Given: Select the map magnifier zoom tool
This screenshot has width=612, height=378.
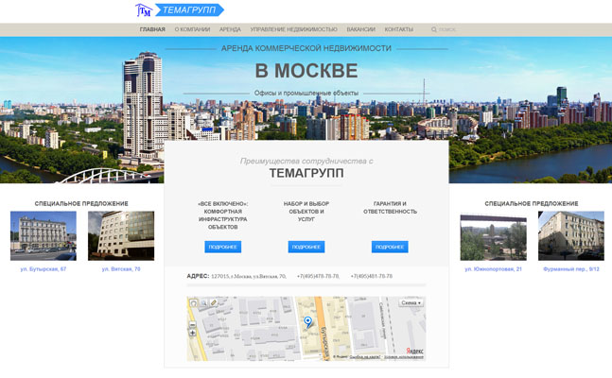Looking at the screenshot, I should pyautogui.click(x=203, y=302).
